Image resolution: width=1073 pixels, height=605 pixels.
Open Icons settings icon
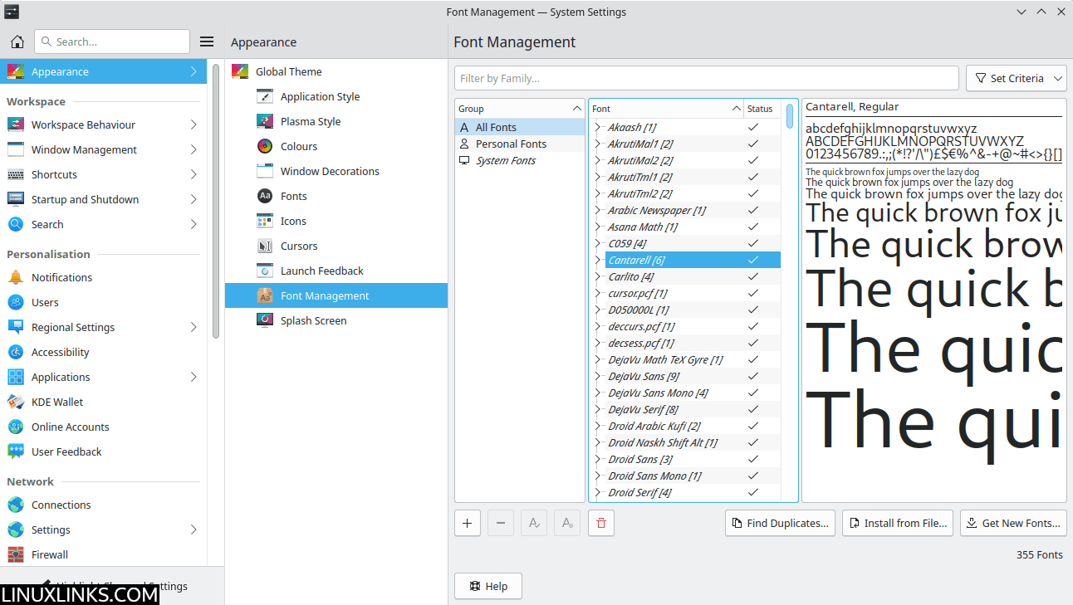(x=265, y=221)
